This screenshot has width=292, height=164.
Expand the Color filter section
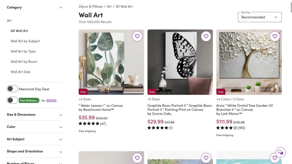coord(34,127)
